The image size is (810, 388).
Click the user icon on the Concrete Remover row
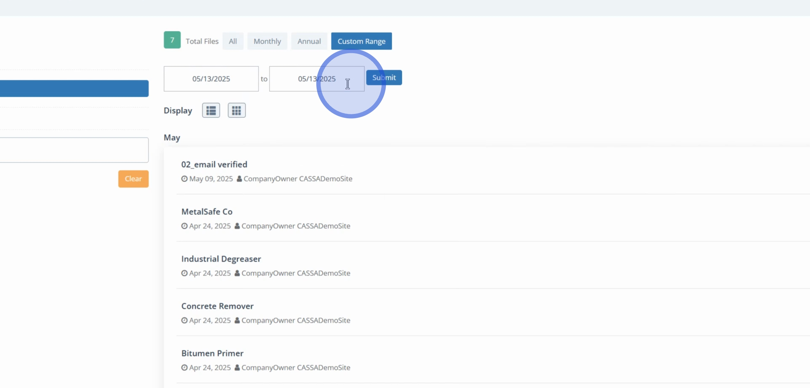click(x=237, y=320)
